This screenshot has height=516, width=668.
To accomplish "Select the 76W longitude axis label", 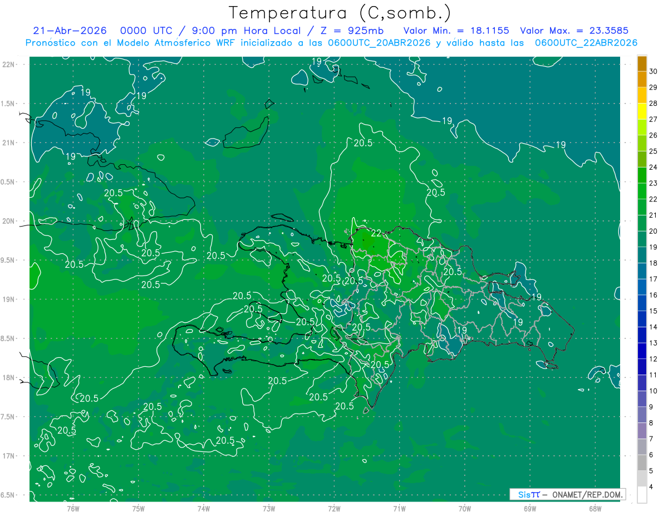I will 73,508.
